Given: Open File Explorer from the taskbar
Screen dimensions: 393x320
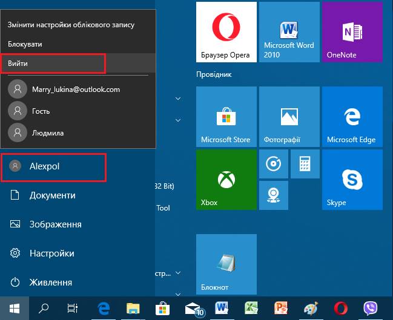Looking at the screenshot, I should coord(133,309).
